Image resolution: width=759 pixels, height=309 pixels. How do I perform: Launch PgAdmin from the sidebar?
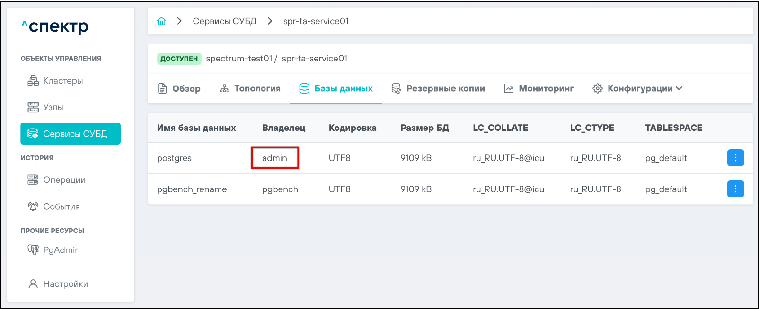[x=61, y=250]
